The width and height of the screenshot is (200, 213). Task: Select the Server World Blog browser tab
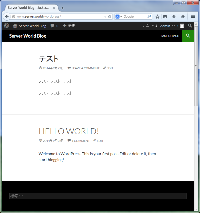(x=32, y=8)
